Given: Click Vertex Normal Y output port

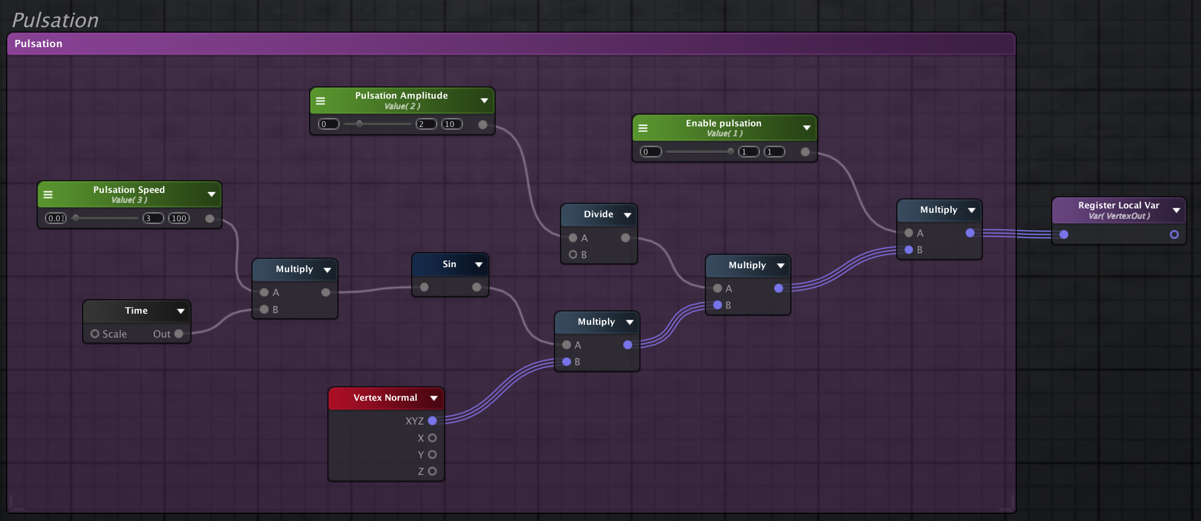Looking at the screenshot, I should (x=432, y=454).
